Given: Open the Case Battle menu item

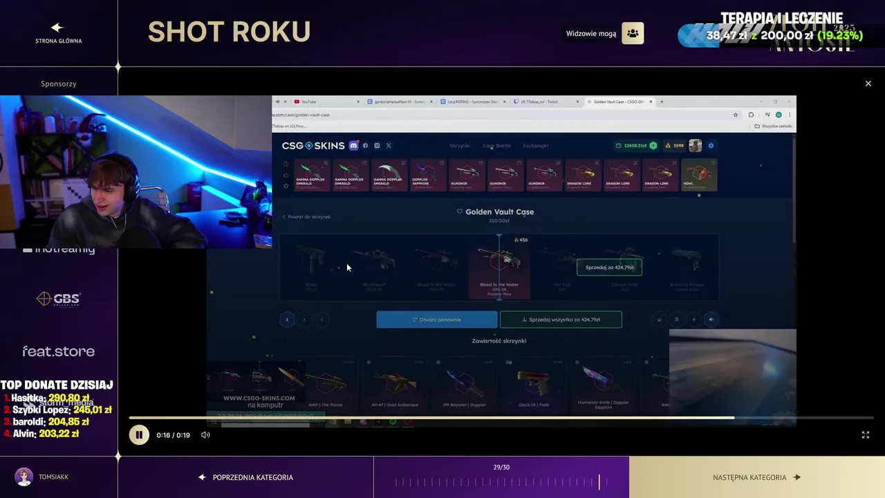Looking at the screenshot, I should click(496, 146).
